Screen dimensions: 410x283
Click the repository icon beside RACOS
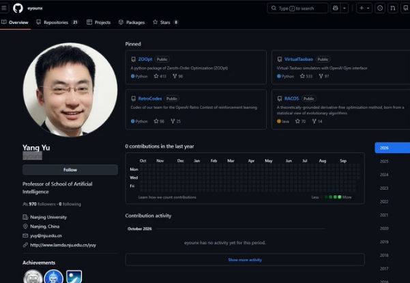coord(280,99)
